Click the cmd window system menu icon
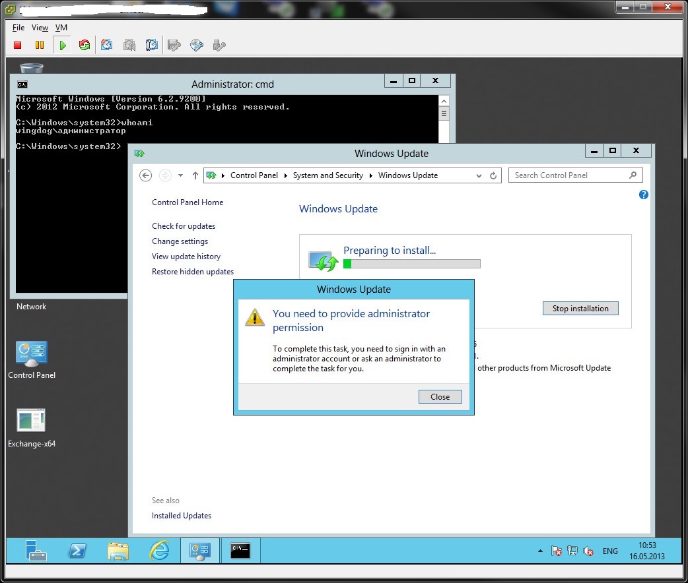Screen dimensions: 688x583 click(x=22, y=84)
